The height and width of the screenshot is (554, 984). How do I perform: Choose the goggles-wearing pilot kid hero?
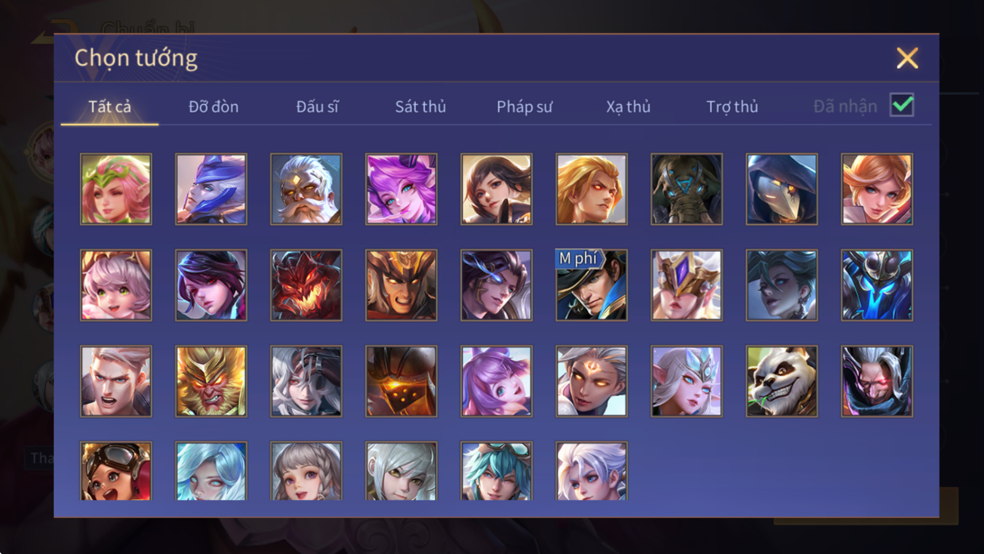116,470
